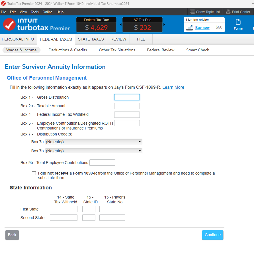
Task: Select the Wages & Income subtab
Action: [x=21, y=50]
